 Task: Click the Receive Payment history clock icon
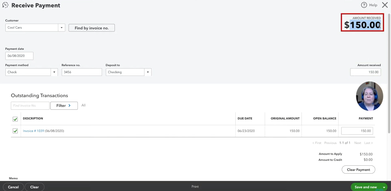(x=5, y=5)
